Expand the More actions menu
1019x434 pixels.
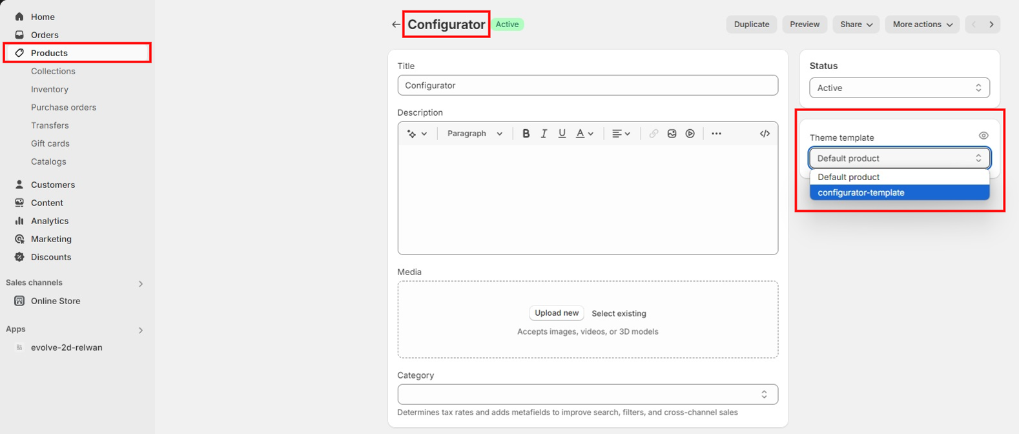pos(921,25)
